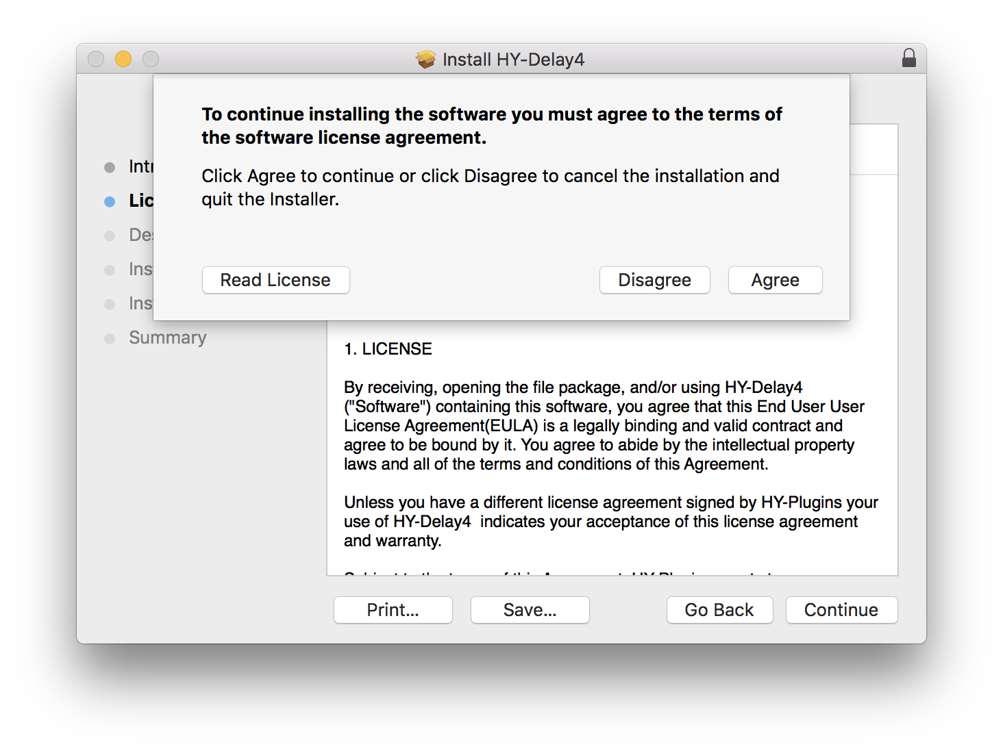Click the blue bullet for License step

pos(110,201)
